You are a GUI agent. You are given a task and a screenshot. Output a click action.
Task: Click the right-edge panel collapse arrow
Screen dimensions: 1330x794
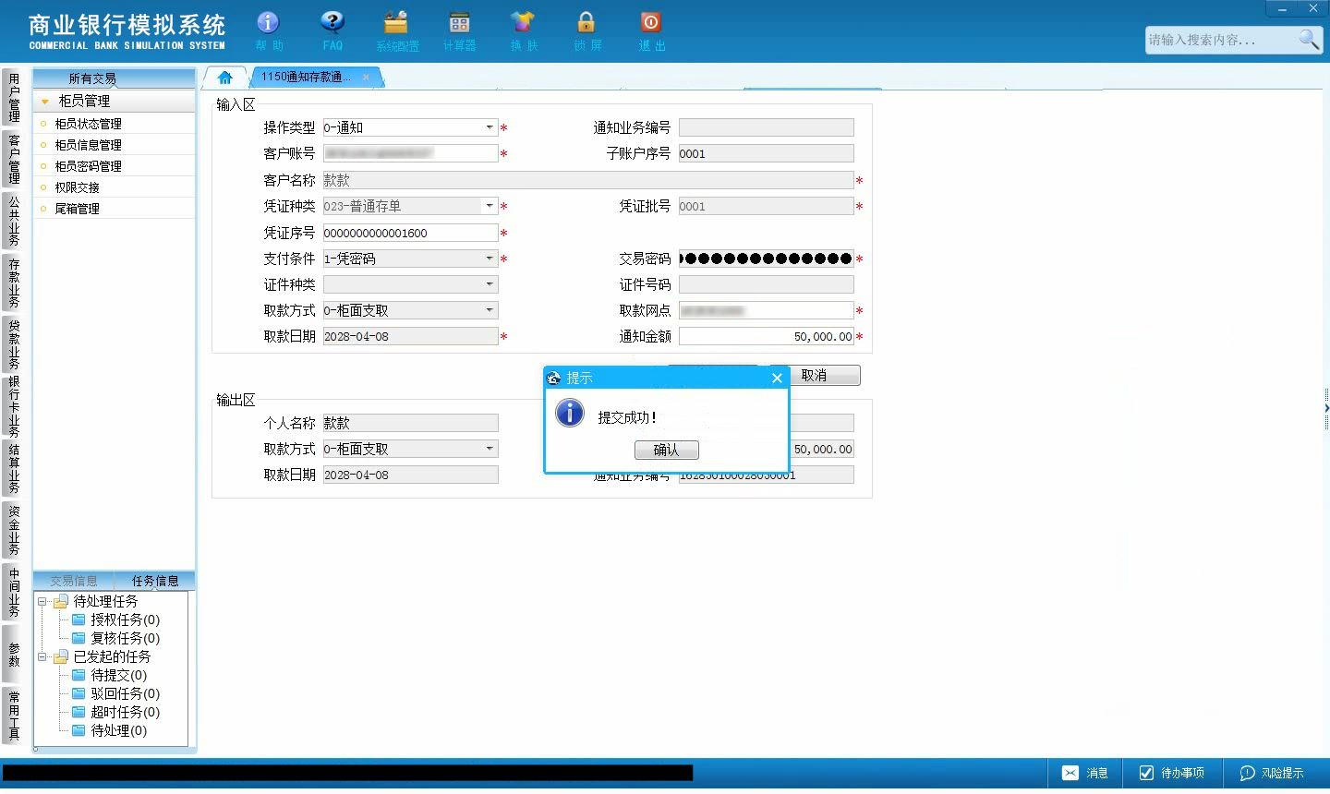coord(1326,407)
